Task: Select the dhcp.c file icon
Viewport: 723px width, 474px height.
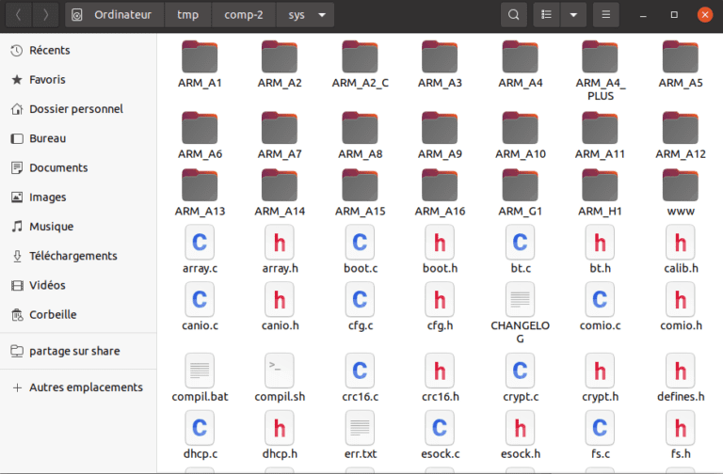Action: (x=200, y=429)
